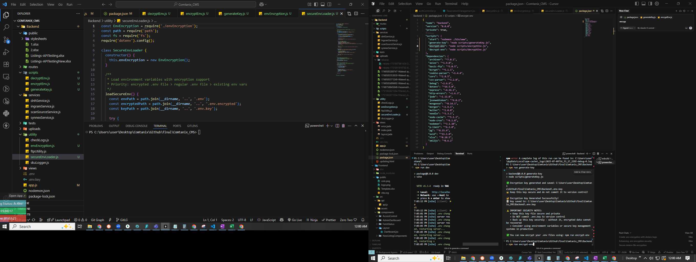This screenshot has height=262, width=696.
Task: Click the Windows taskbar Search box on left
Action: pos(42,227)
